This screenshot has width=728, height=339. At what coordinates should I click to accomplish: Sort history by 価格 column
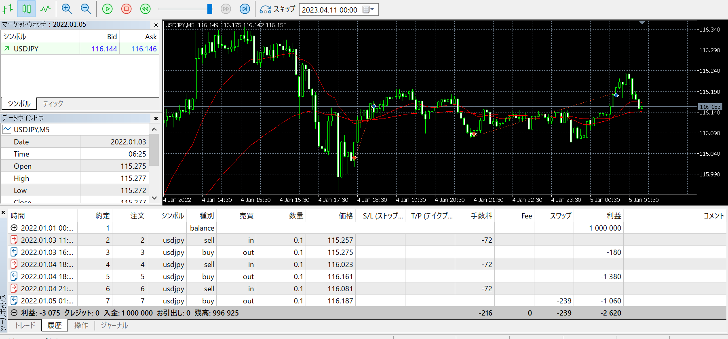346,216
